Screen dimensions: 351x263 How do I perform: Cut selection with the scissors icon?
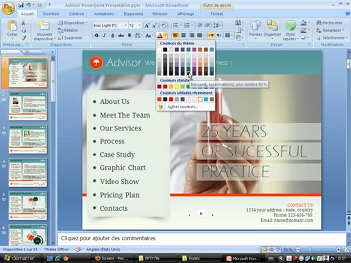click(x=23, y=23)
